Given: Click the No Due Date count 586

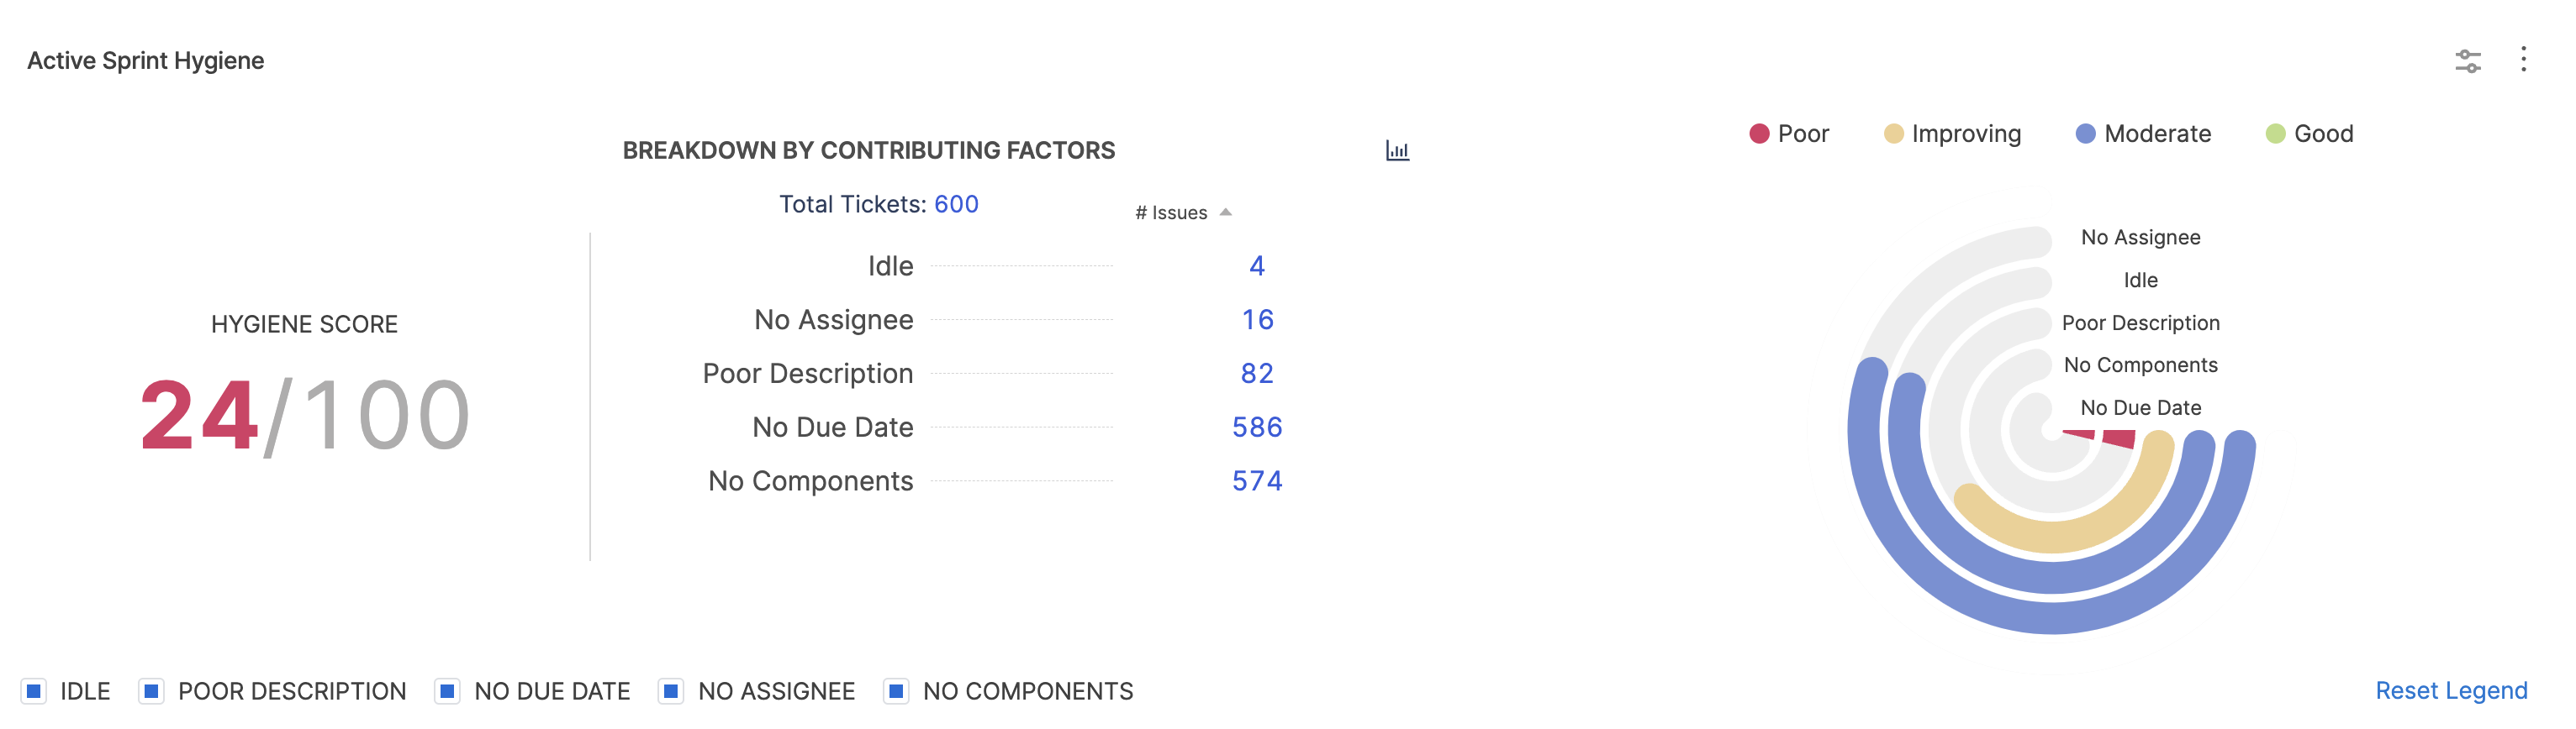Looking at the screenshot, I should [1257, 427].
